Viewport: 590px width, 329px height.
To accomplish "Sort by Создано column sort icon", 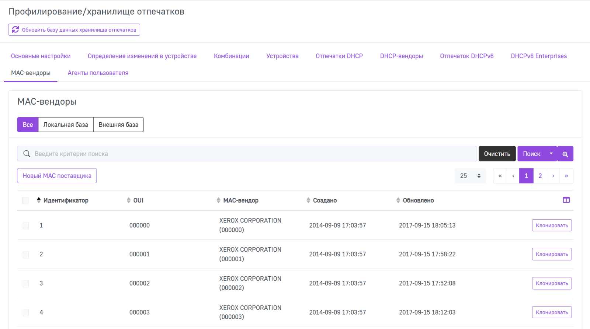I will point(308,200).
